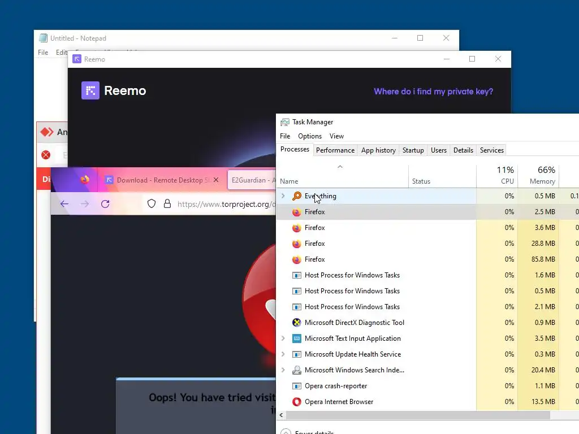
Task: Select the Opera Internet Browser process name
Action: [x=339, y=402]
